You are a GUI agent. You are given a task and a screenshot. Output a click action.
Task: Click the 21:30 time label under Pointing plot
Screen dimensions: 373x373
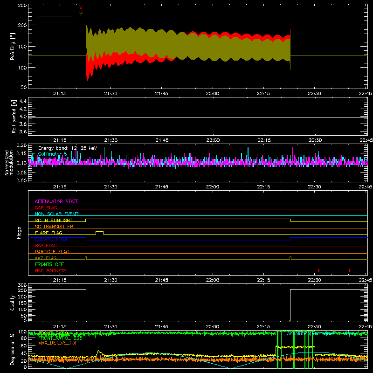(111, 94)
